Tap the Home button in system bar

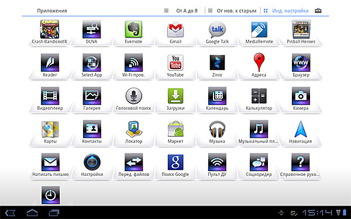(32, 213)
